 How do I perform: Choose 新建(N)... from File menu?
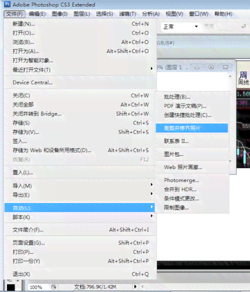pyautogui.click(x=80, y=24)
